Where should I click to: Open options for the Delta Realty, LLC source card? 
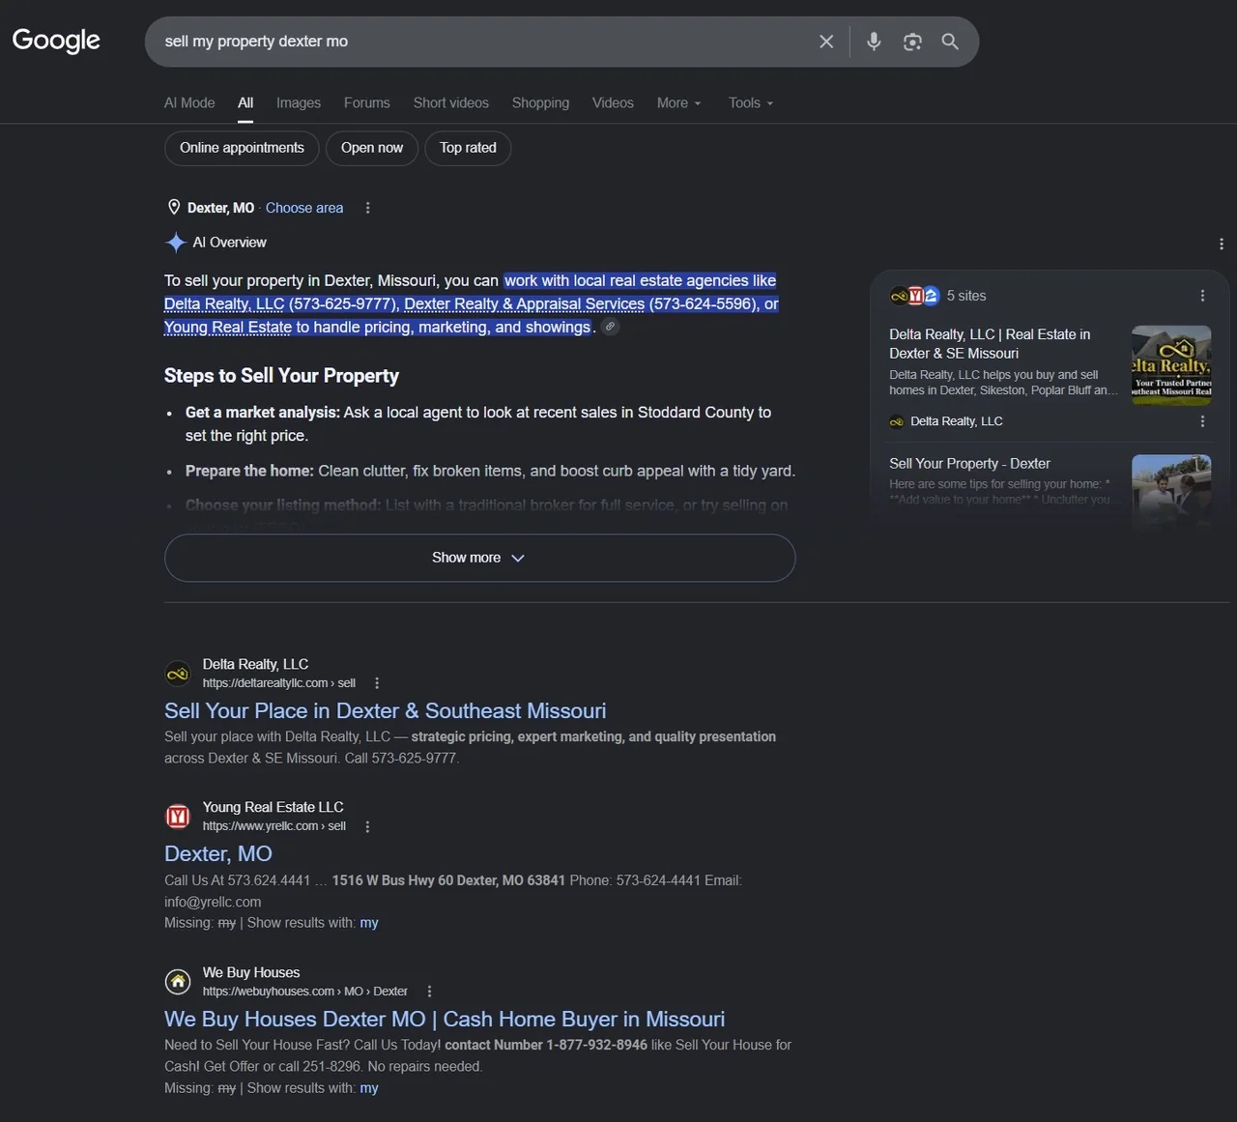[1202, 421]
